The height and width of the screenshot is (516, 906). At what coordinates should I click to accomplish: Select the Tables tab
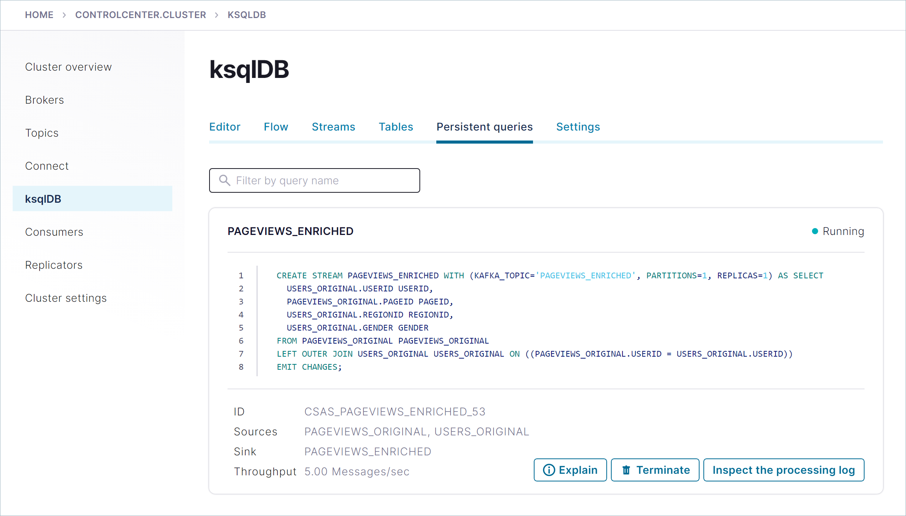tap(396, 127)
